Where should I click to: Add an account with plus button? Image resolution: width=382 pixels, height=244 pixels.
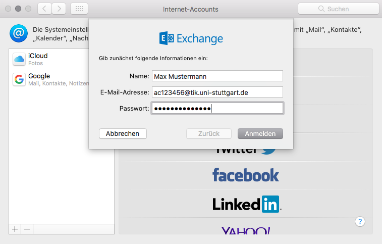pyautogui.click(x=15, y=229)
